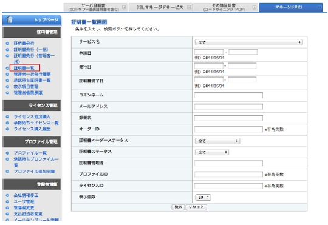Click the 検索 button
The height and width of the screenshot is (225, 328).
coord(178,207)
